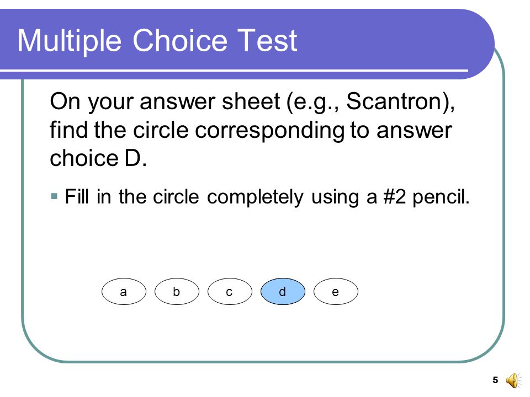
Task: Click the white underline beneath the title
Action: (234, 71)
